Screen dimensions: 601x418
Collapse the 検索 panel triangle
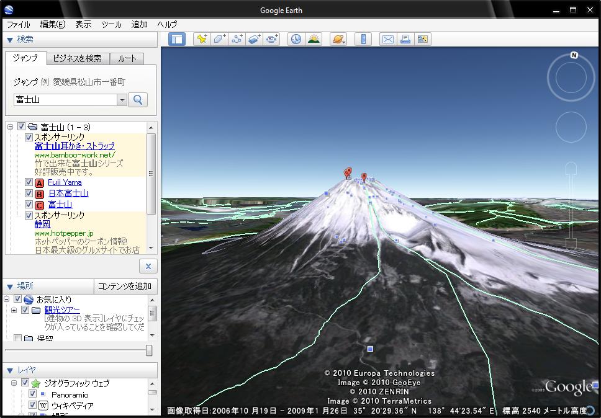pos(10,40)
